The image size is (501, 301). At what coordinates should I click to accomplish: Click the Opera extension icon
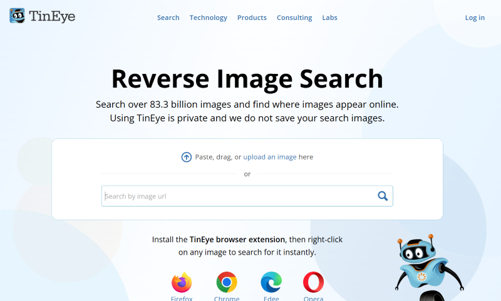pyautogui.click(x=314, y=282)
